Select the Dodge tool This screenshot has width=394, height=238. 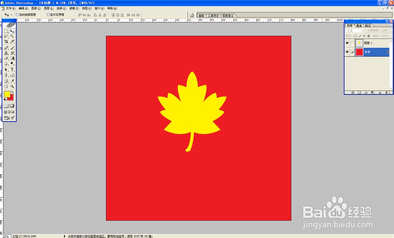click(12, 63)
